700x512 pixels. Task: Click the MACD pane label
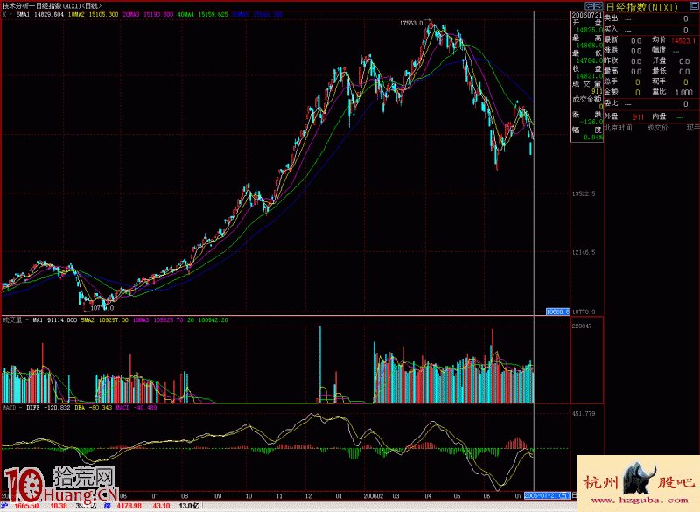(9, 408)
